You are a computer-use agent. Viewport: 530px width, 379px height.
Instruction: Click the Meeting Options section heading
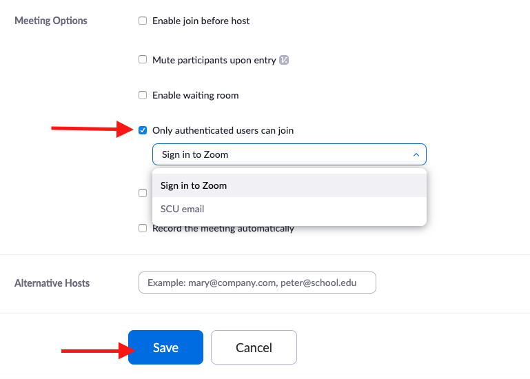click(x=51, y=21)
